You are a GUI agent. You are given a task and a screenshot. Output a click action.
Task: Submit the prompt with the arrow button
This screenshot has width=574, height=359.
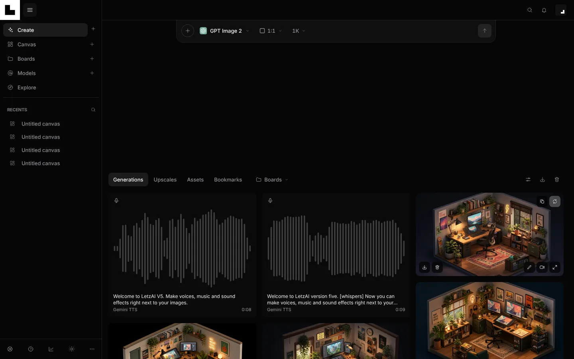[x=485, y=31]
